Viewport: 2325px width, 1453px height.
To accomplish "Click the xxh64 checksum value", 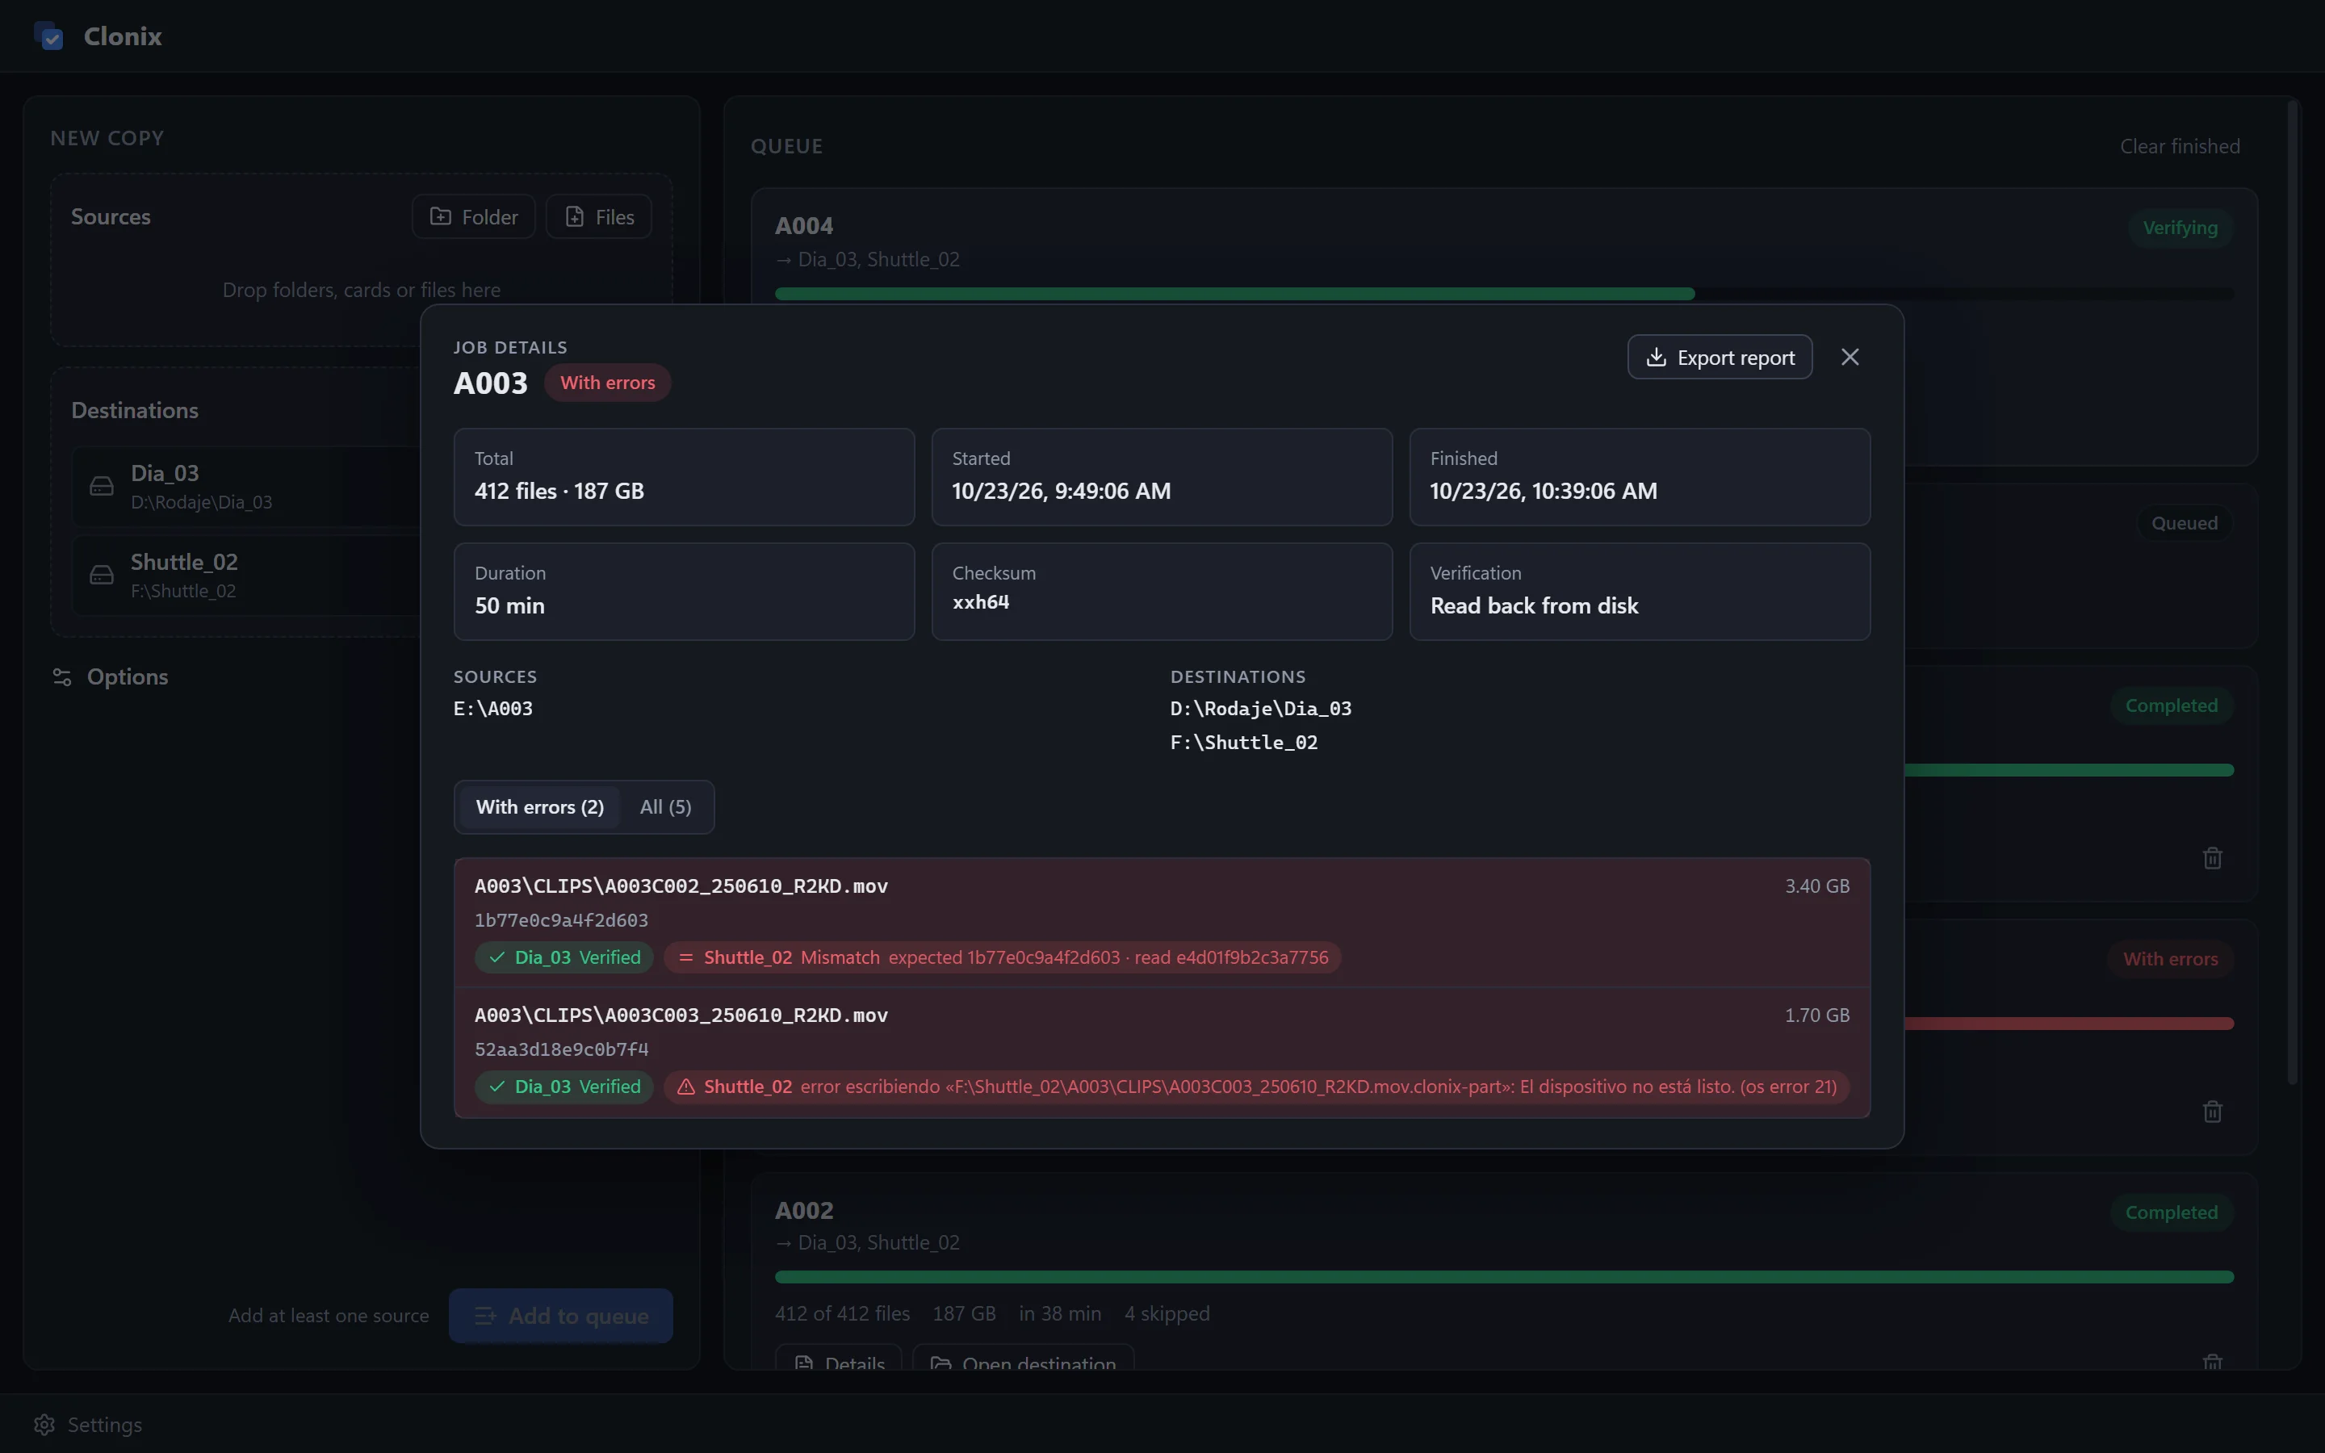I will (x=981, y=602).
